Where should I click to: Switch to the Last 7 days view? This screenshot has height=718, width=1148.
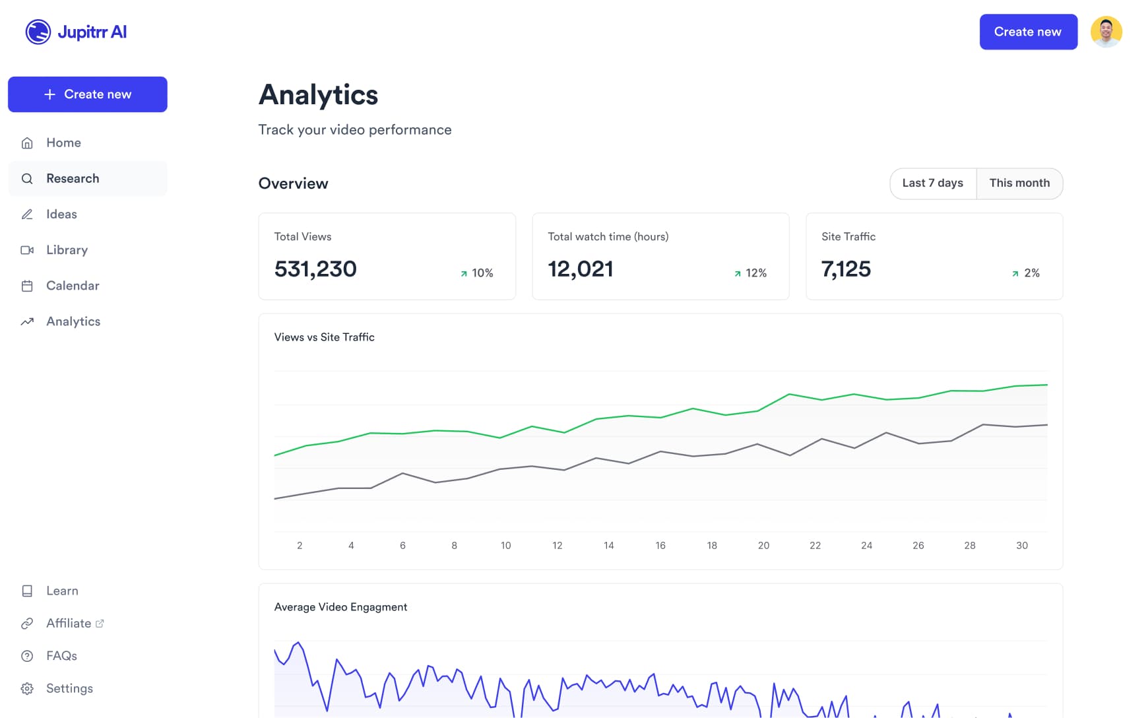(932, 183)
